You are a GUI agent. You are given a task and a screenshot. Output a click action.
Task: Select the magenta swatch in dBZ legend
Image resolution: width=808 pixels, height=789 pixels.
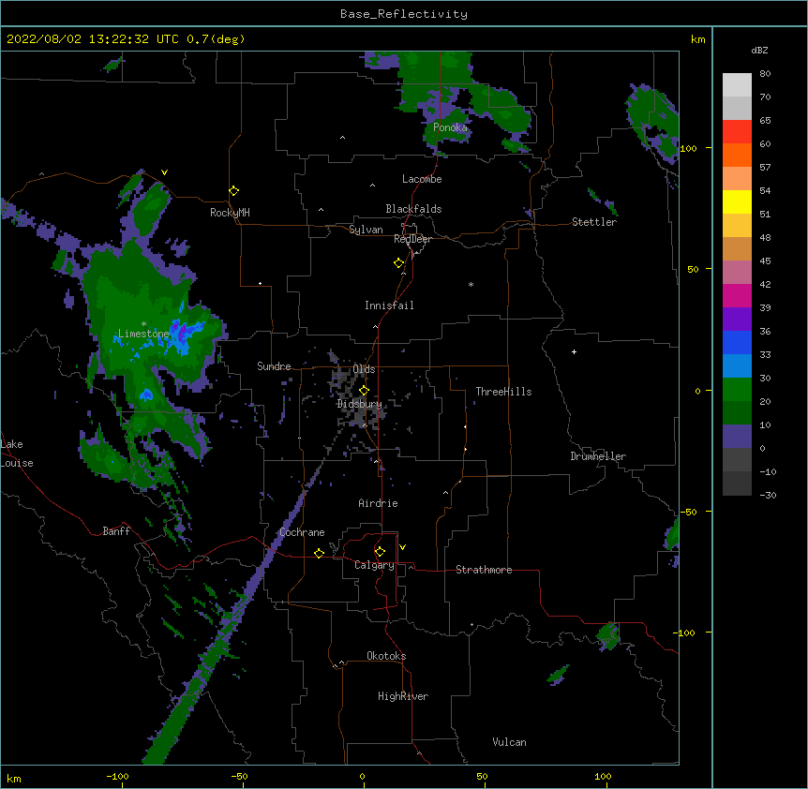(737, 295)
